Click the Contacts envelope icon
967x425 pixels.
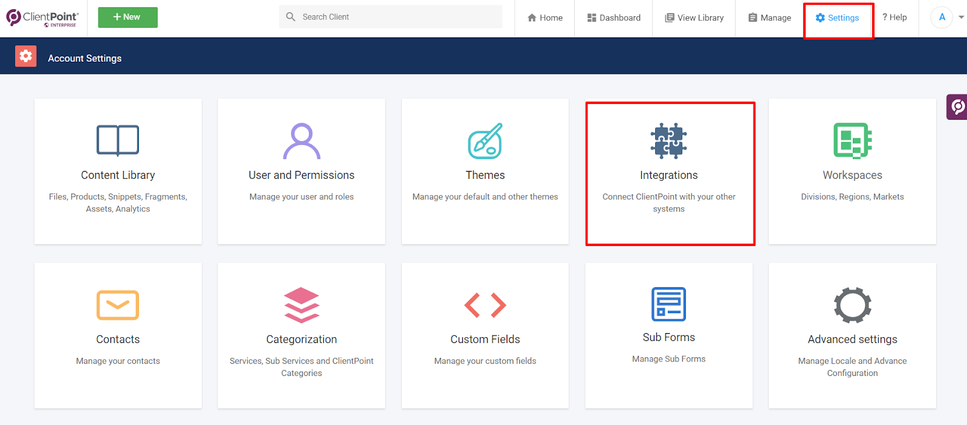pyautogui.click(x=118, y=305)
